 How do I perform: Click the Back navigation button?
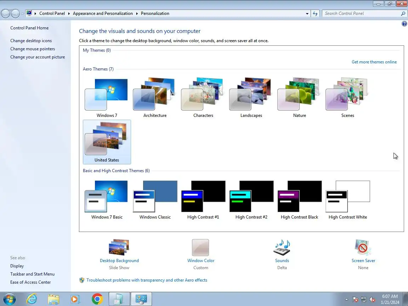(x=5, y=13)
